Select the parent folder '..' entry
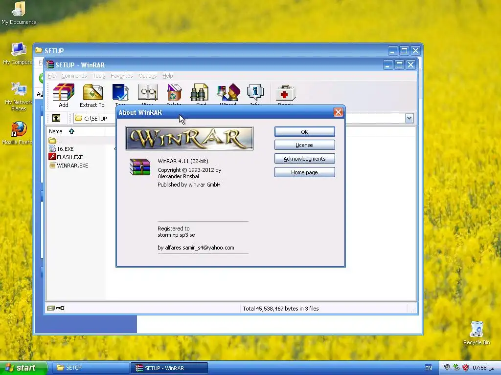This screenshot has width=501, height=375. click(55, 141)
